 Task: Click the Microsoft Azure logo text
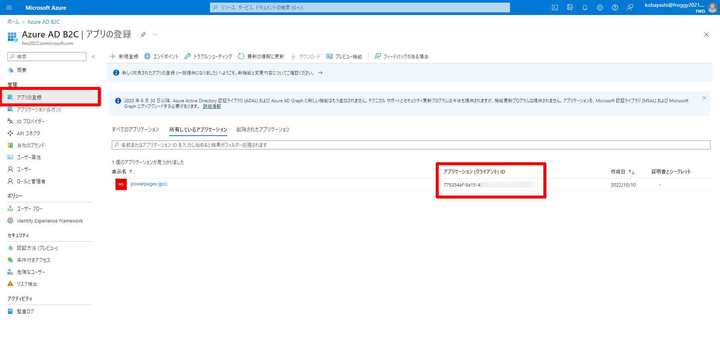pyautogui.click(x=46, y=7)
